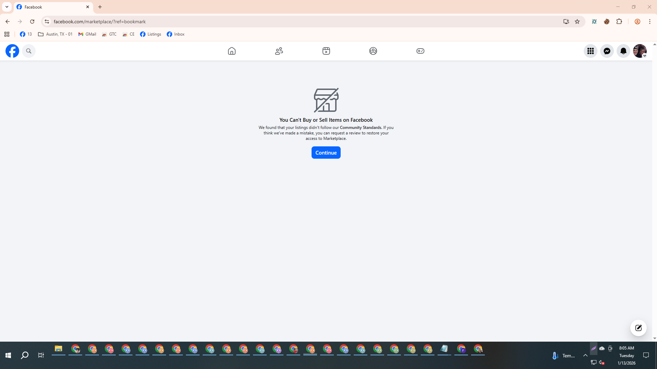Close the Facebook tab
This screenshot has width=657, height=369.
click(88, 7)
